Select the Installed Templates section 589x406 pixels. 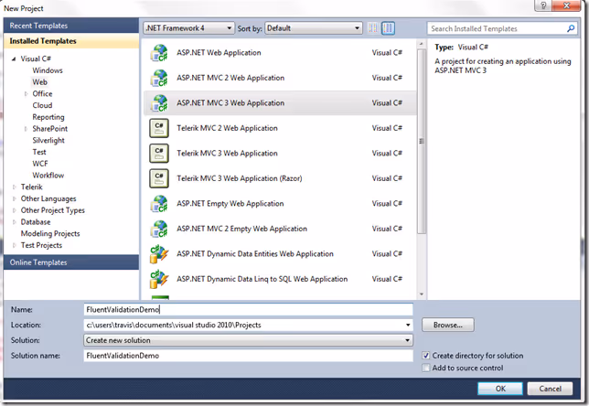(71, 41)
